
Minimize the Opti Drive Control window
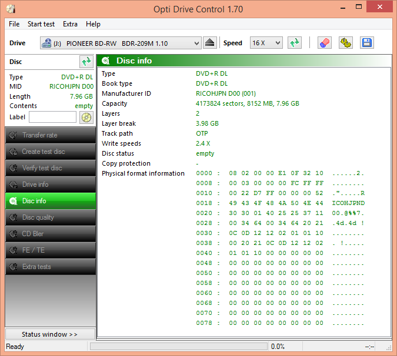pyautogui.click(x=343, y=8)
